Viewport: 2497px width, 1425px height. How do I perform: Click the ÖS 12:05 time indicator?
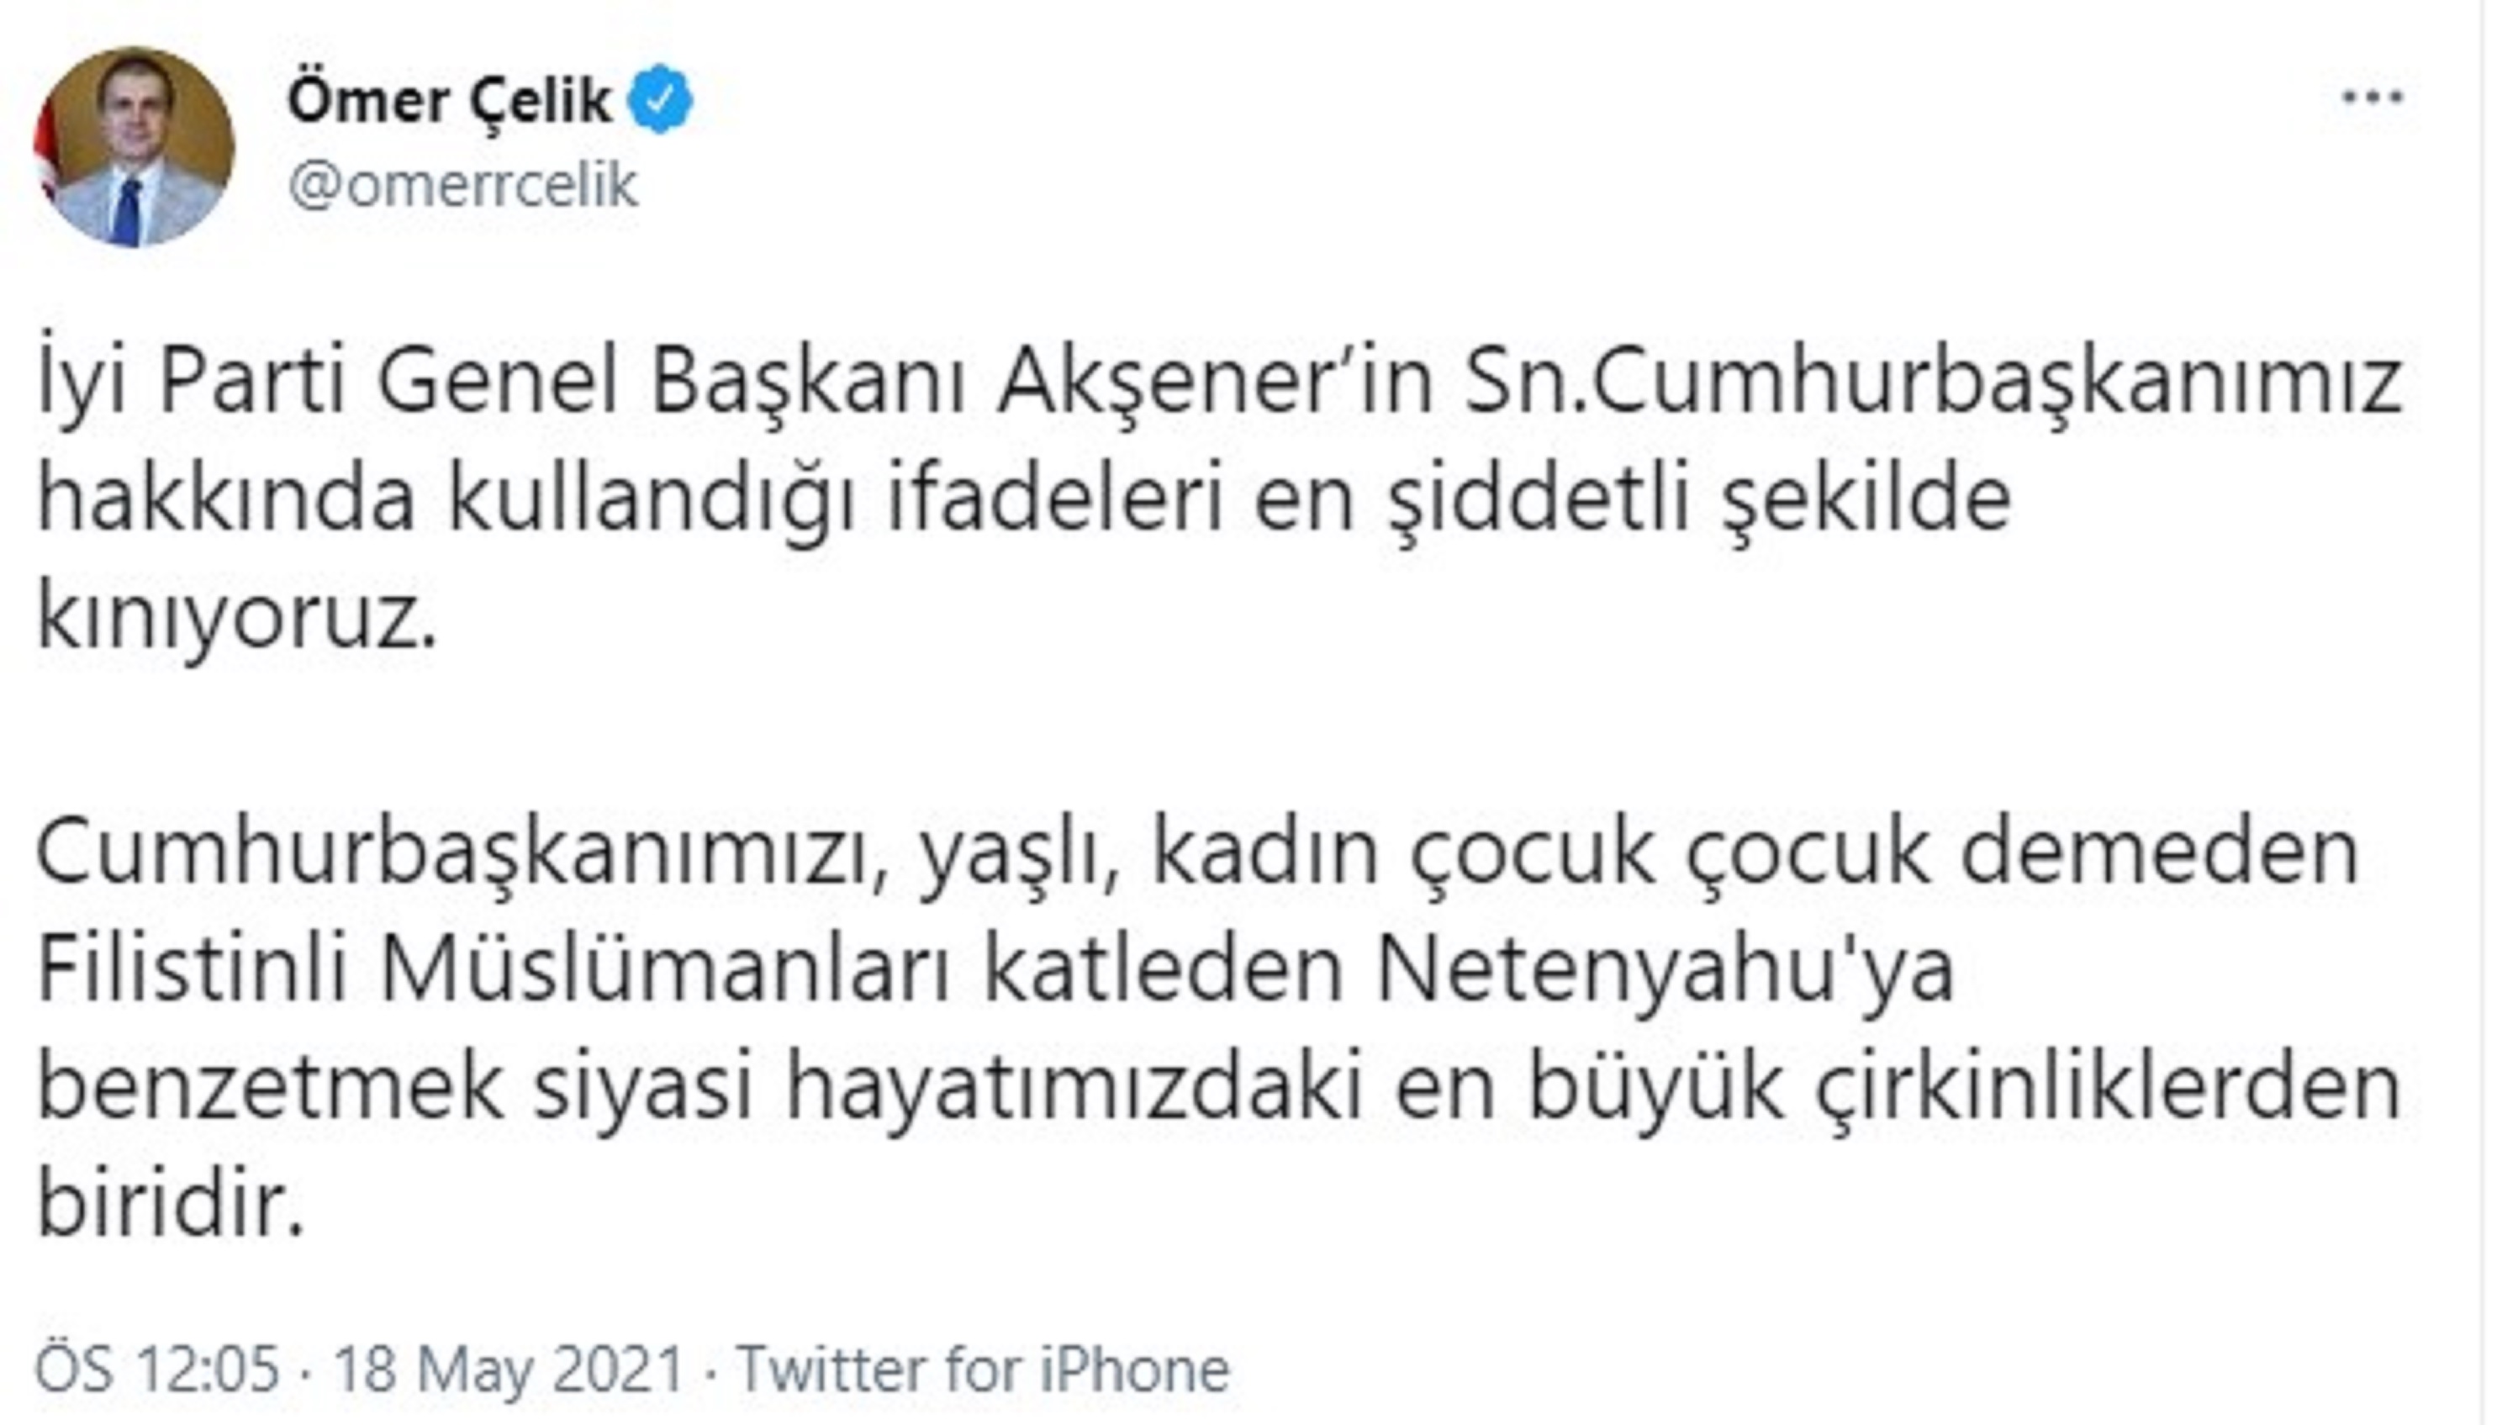tap(156, 1366)
